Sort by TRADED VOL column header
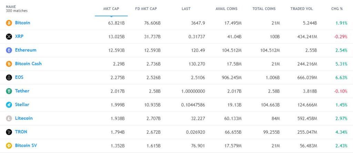Screen dimensions: 353x153 [x=301, y=9]
